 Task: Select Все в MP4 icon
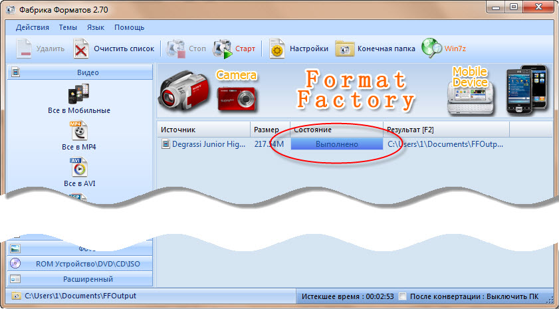(x=79, y=131)
